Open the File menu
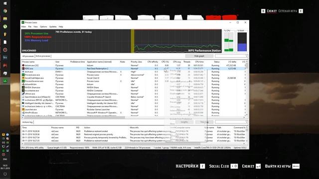Viewport: 319px width, 179px height. pyautogui.click(x=30, y=26)
